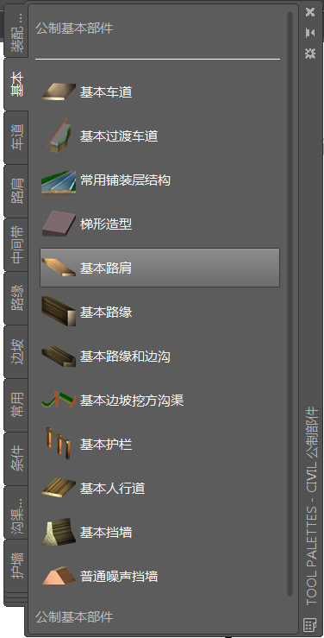Click the top 公制基本部件 heading
The height and width of the screenshot is (638, 324).
74,28
